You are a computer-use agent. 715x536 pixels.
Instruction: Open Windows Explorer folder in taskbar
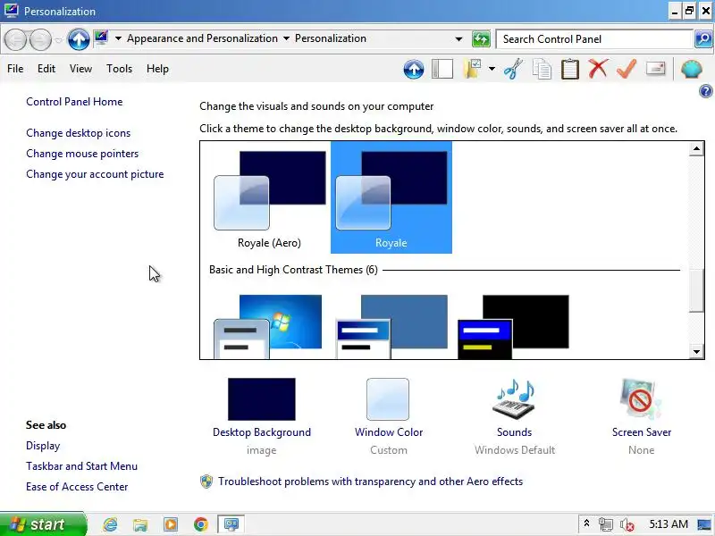[140, 524]
